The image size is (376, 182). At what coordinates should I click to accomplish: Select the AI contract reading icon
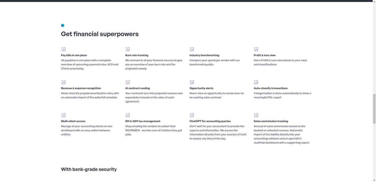[x=128, y=82]
